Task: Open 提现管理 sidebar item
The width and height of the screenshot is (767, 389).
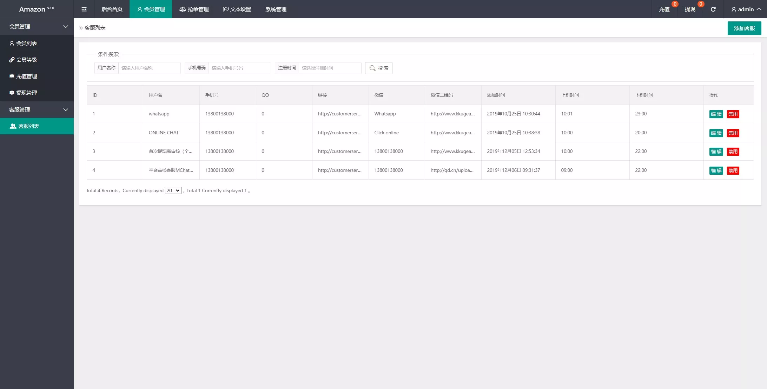Action: pyautogui.click(x=26, y=93)
